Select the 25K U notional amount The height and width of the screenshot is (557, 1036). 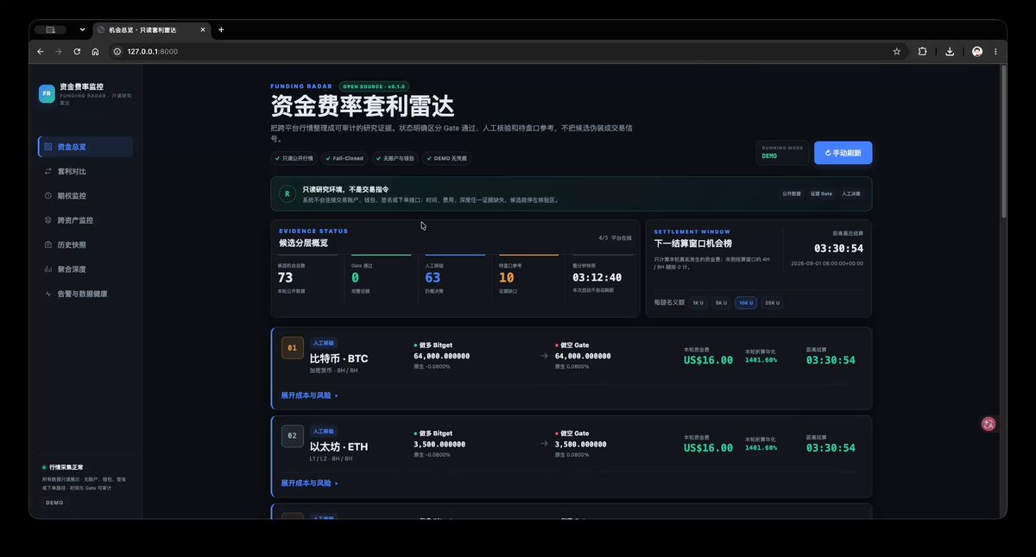[772, 303]
